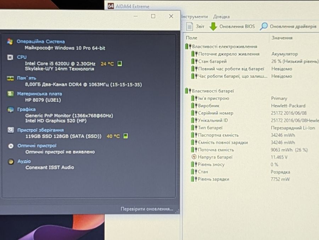Viewport: 319px width, 240px height.
Task: Select the 8,00ГБ Два-Канал DDR4 line
Action: (x=83, y=84)
